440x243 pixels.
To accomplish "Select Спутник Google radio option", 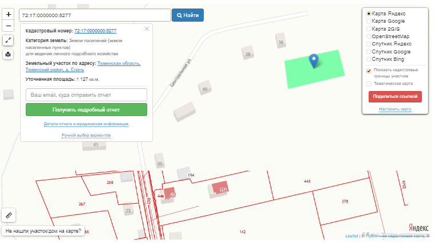I will [369, 52].
